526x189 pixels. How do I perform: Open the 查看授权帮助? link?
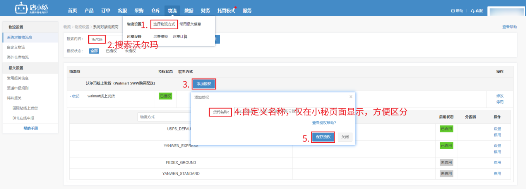pos(324,123)
